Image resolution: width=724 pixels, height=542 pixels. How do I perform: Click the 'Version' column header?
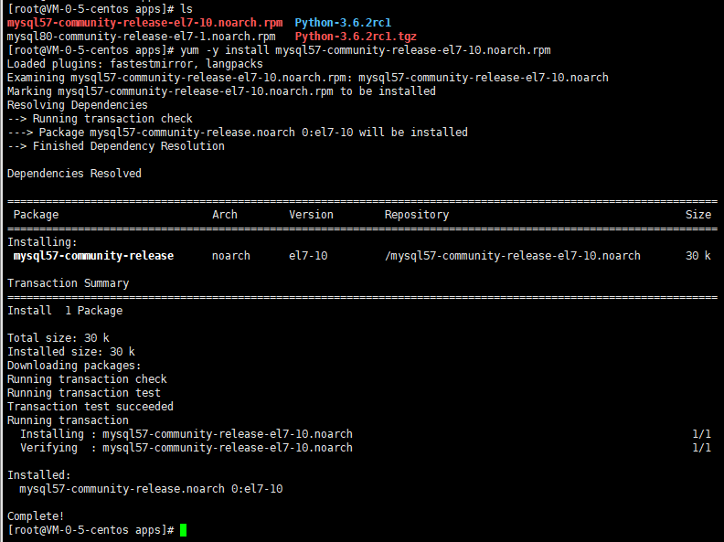tap(311, 215)
